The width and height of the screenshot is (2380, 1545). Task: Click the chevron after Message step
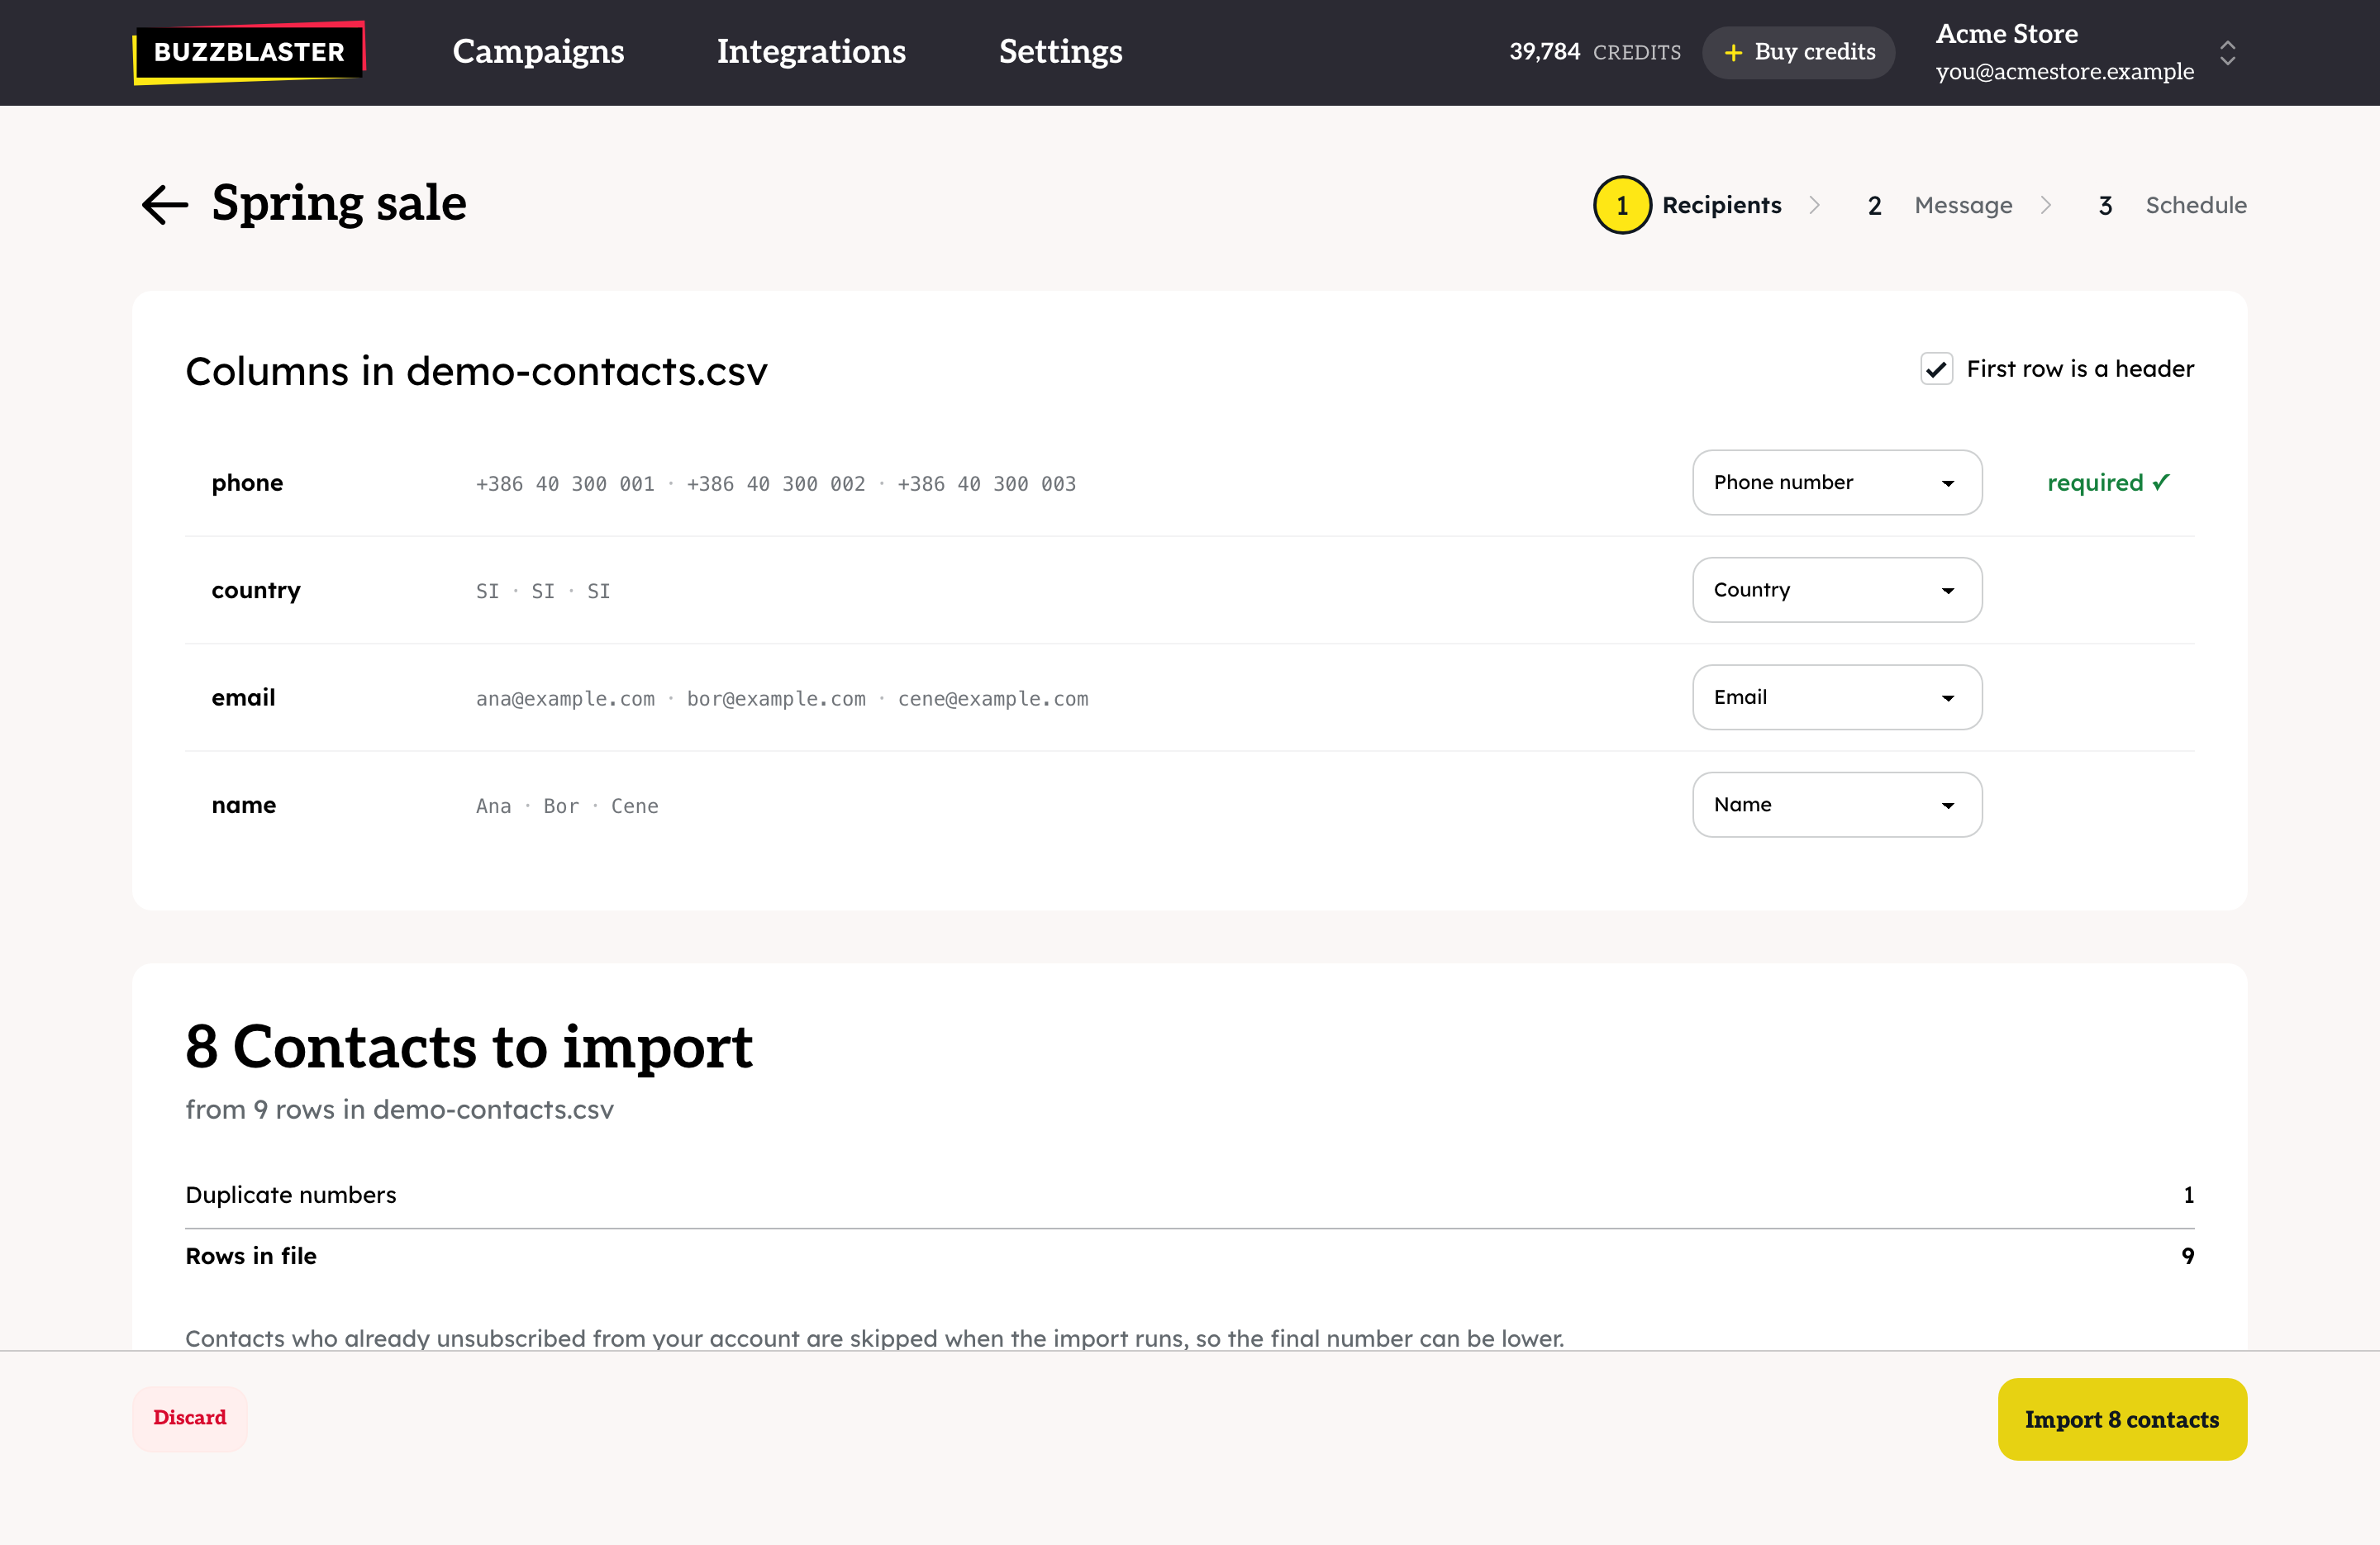[2046, 205]
